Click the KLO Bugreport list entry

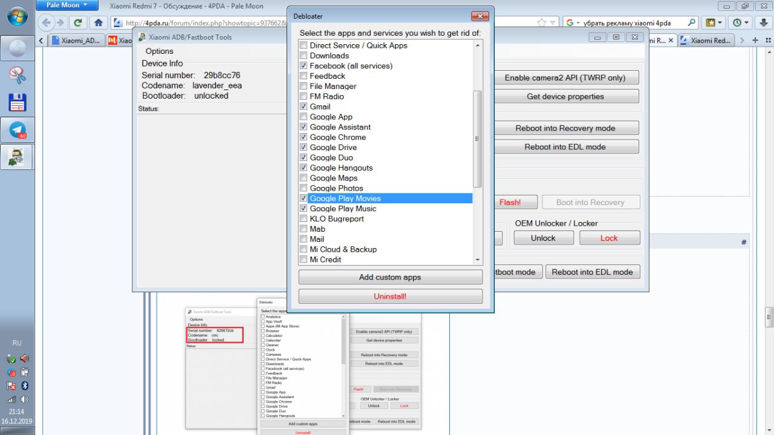337,219
